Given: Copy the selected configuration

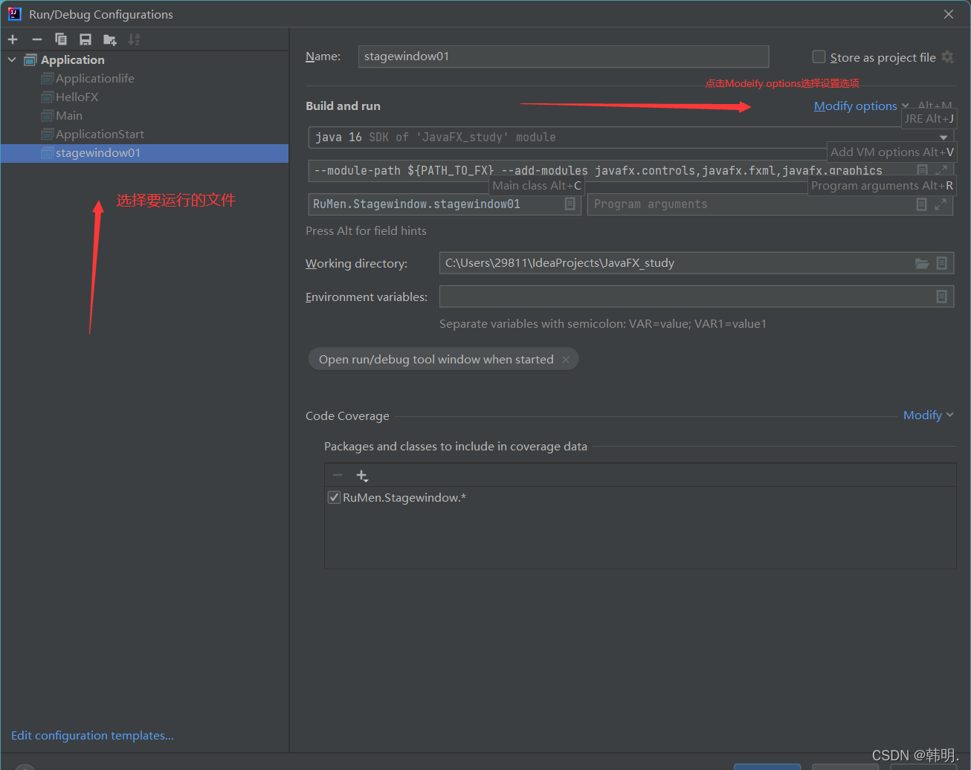Looking at the screenshot, I should pyautogui.click(x=61, y=39).
